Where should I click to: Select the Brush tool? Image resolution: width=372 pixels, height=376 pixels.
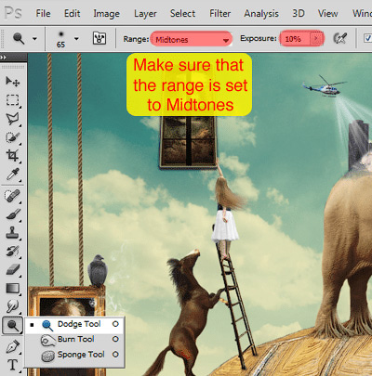[13, 214]
